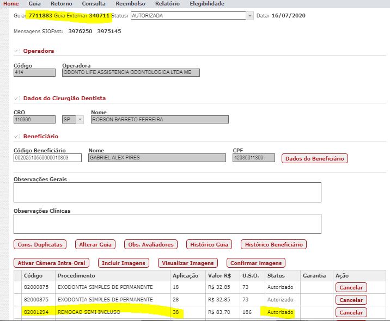Open Obs. Avaliadores
The image size is (390, 321).
pos(151,245)
